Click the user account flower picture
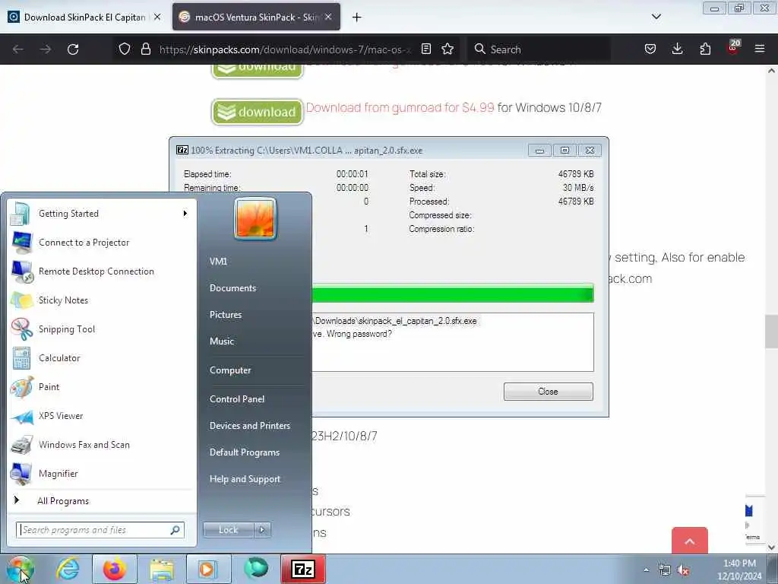The image size is (778, 584). 255,218
